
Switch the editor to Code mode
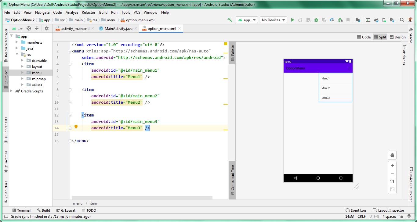(x=364, y=37)
